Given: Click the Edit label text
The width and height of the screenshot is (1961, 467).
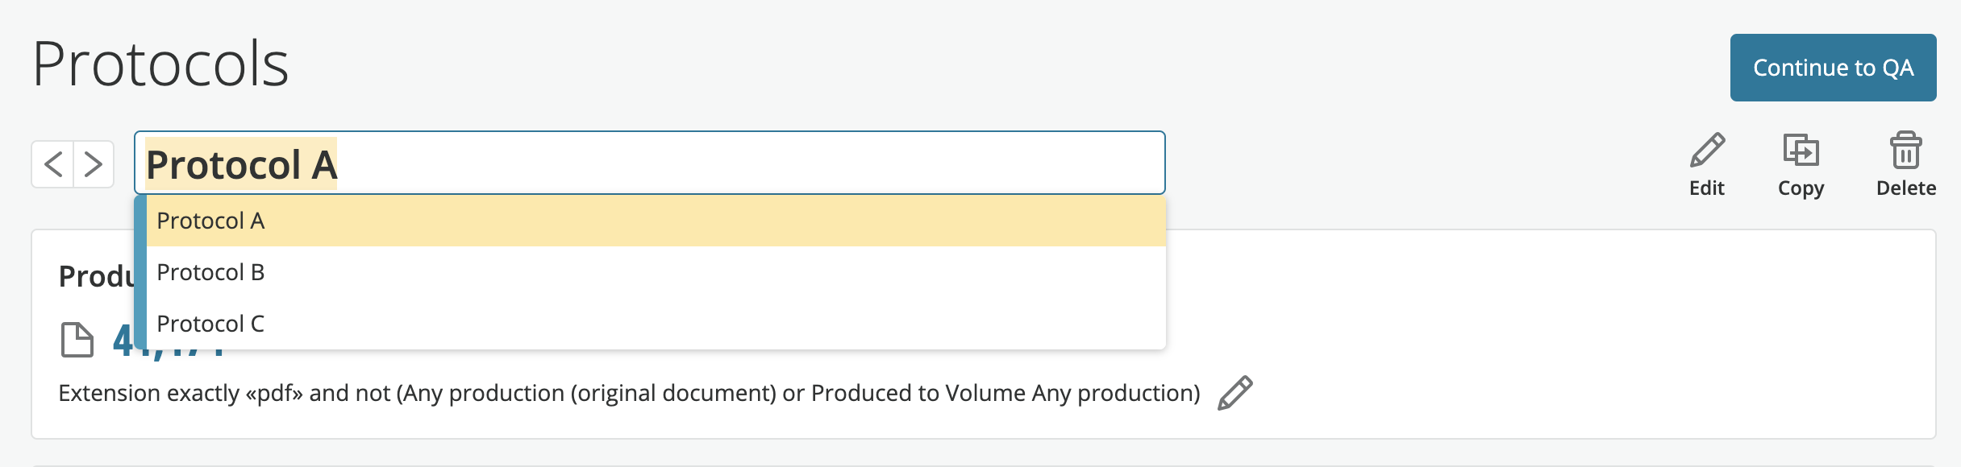Looking at the screenshot, I should (x=1707, y=188).
